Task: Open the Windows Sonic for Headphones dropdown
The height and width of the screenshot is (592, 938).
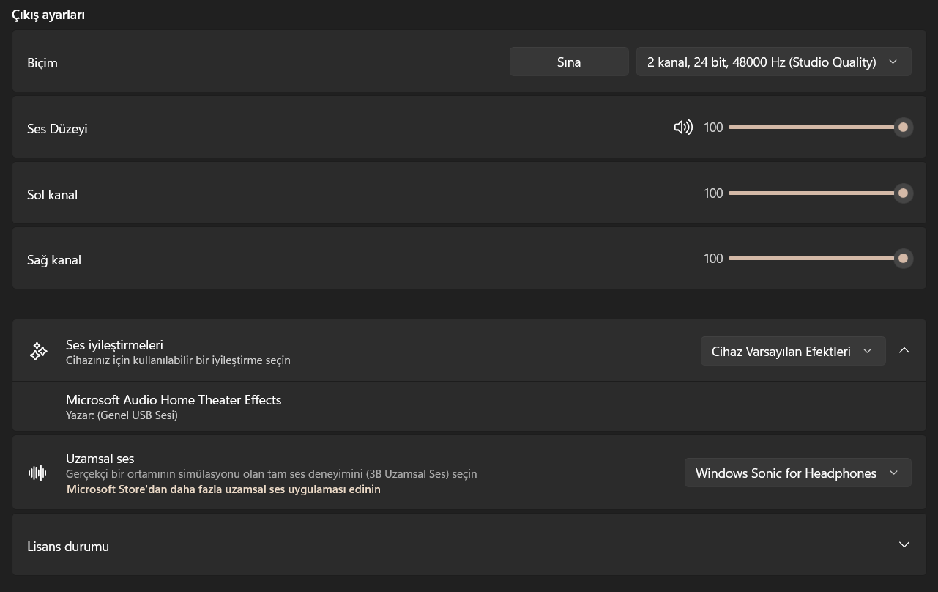Action: click(x=797, y=473)
